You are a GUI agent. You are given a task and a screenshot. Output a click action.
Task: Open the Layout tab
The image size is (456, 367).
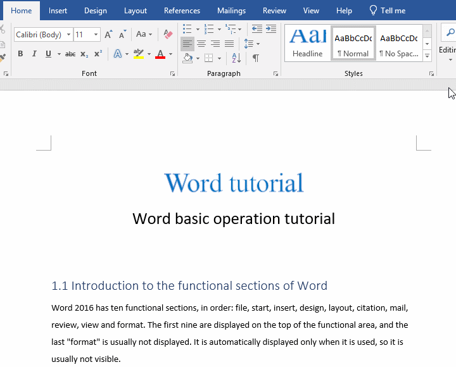tap(136, 11)
